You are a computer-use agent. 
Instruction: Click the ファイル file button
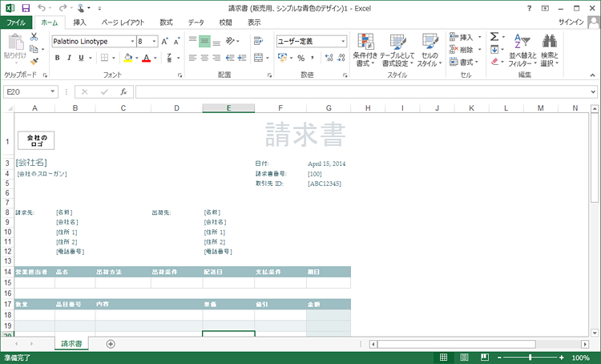click(x=17, y=22)
